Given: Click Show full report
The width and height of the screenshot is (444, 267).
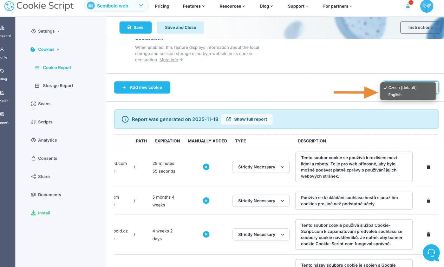Looking at the screenshot, I should point(247,119).
